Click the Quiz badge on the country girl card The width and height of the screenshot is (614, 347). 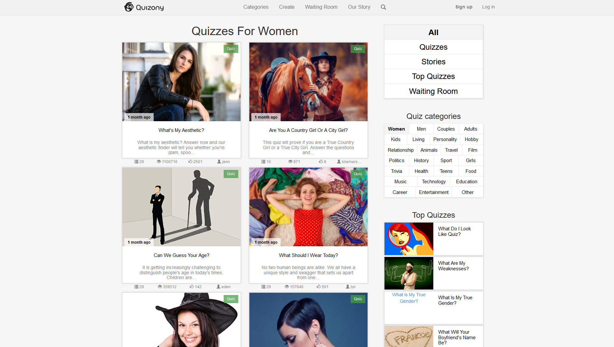pos(357,49)
